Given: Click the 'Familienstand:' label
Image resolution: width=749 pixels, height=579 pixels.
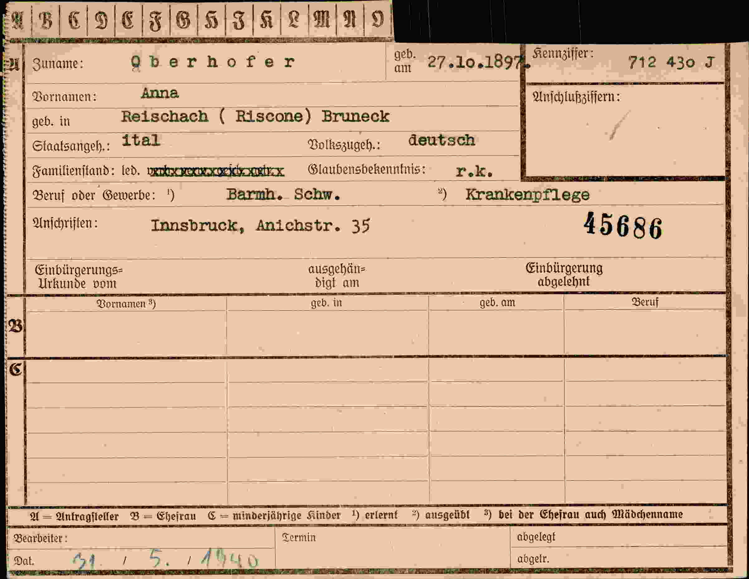Looking at the screenshot, I should pyautogui.click(x=73, y=171).
